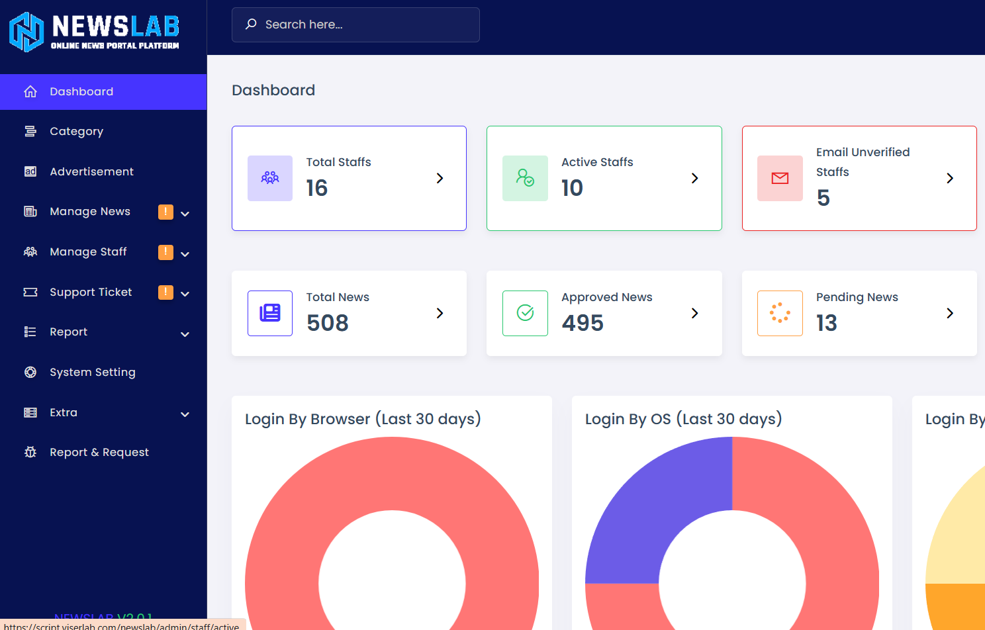Click the Total News newspaper icon
The image size is (985, 630).
[270, 313]
